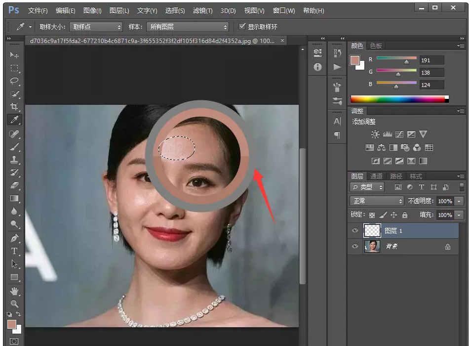The height and width of the screenshot is (346, 472).
Task: Close the open document tab
Action: point(282,41)
